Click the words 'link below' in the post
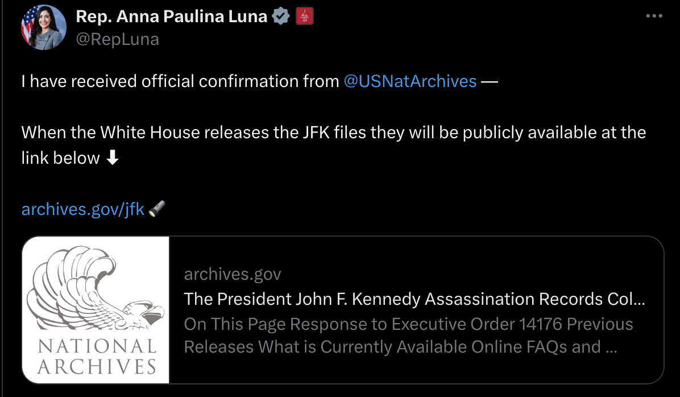The width and height of the screenshot is (680, 397). pyautogui.click(x=60, y=158)
